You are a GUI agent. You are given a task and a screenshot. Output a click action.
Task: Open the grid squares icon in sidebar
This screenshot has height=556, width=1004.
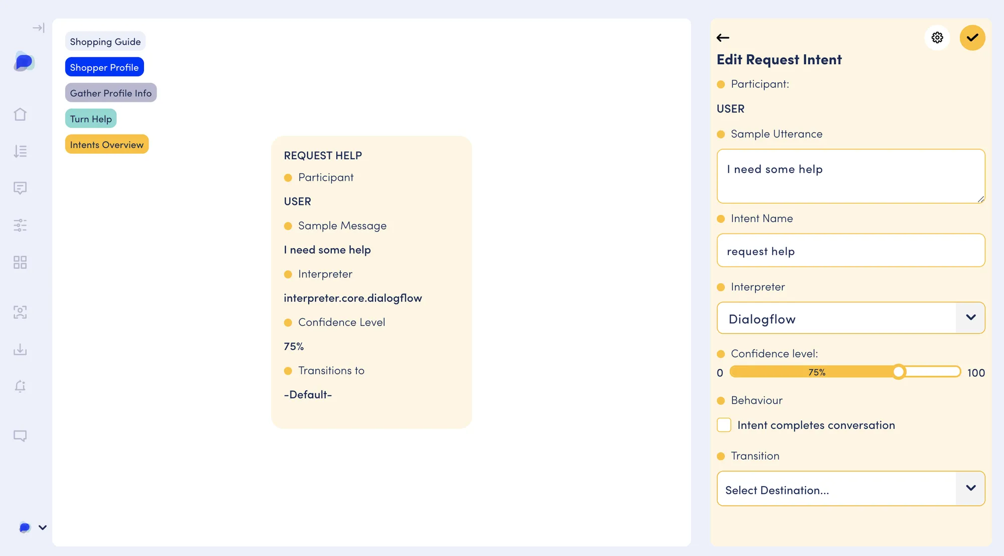[x=20, y=262]
